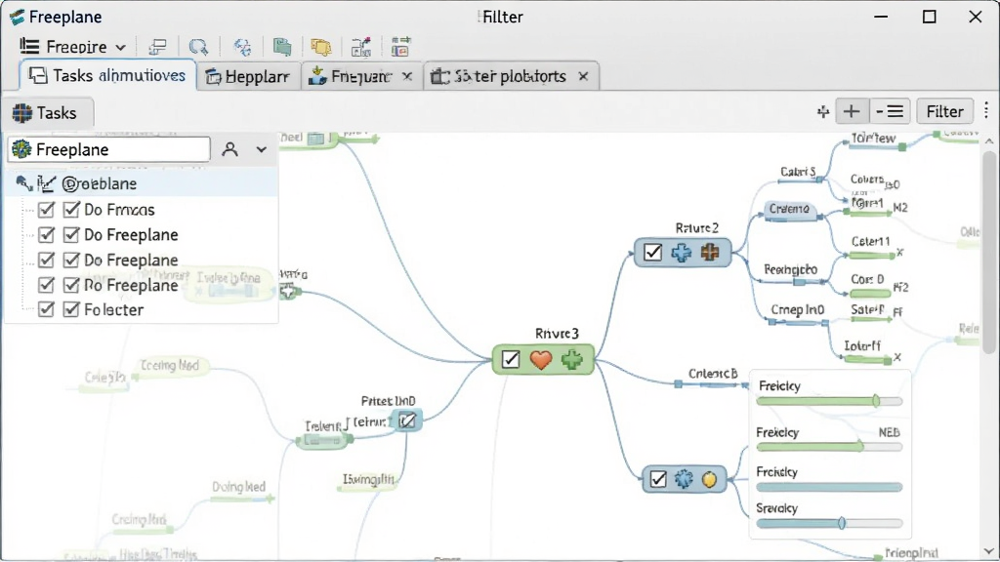Click the yellow notes icon in the toolbar
Viewport: 1000px width, 562px height.
(320, 47)
